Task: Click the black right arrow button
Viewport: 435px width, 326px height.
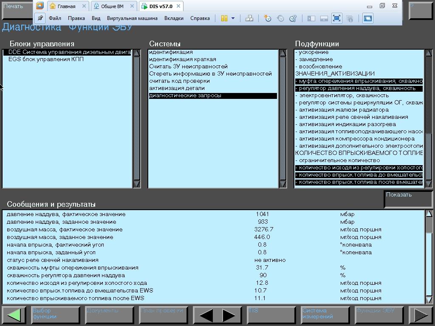Action: (x=229, y=315)
